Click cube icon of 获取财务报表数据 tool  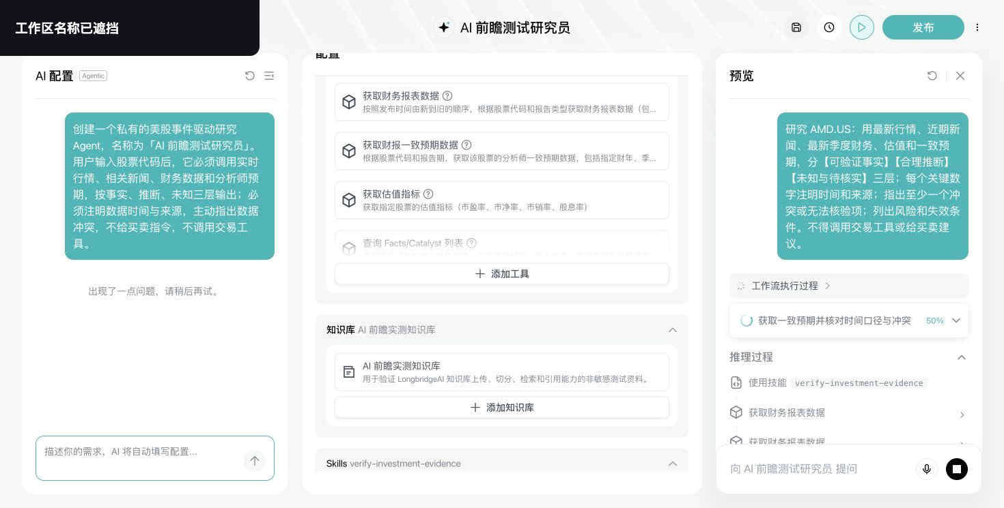(349, 102)
